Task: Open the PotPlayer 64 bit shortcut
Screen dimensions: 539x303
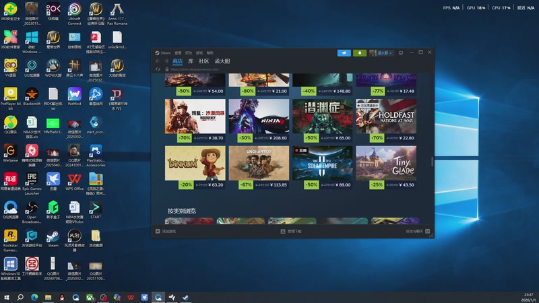Action: click(11, 98)
